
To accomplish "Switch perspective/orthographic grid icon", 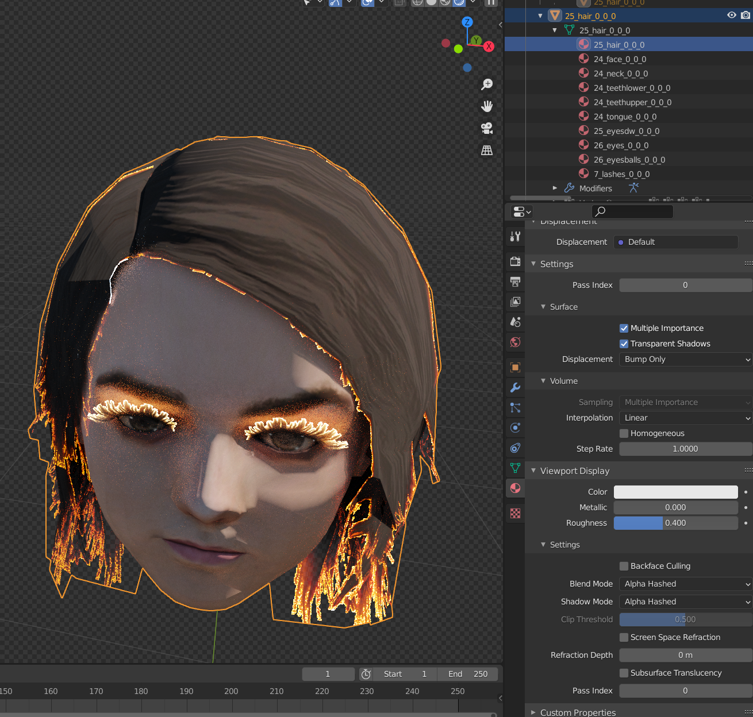I will (487, 150).
